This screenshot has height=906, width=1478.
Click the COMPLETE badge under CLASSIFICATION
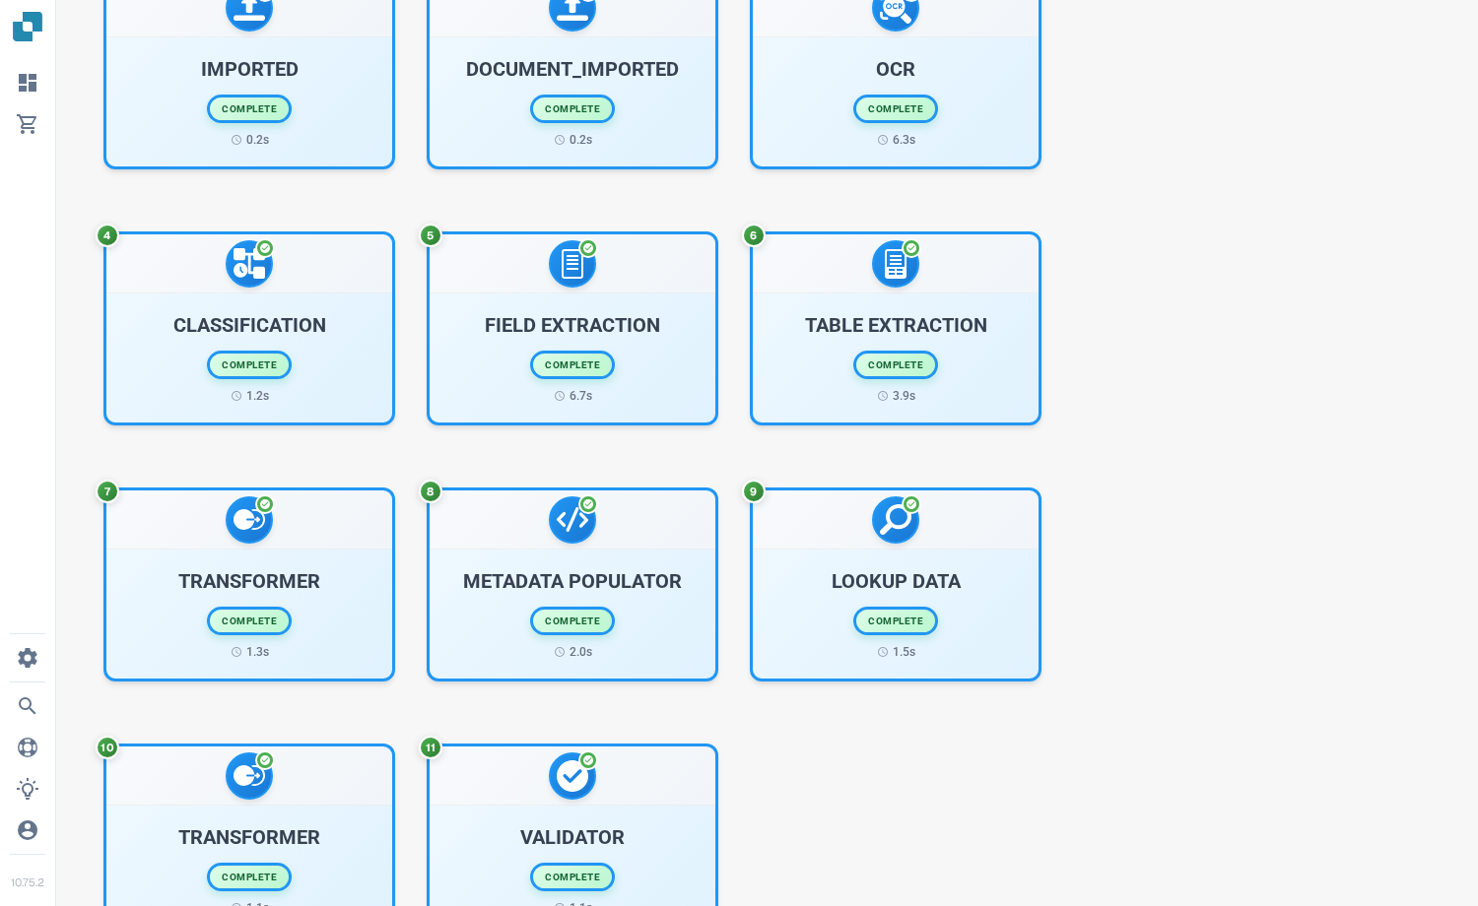249,365
